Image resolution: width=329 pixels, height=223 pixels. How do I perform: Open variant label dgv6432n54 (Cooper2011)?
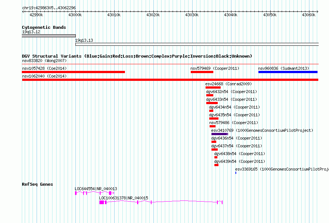click(231, 92)
